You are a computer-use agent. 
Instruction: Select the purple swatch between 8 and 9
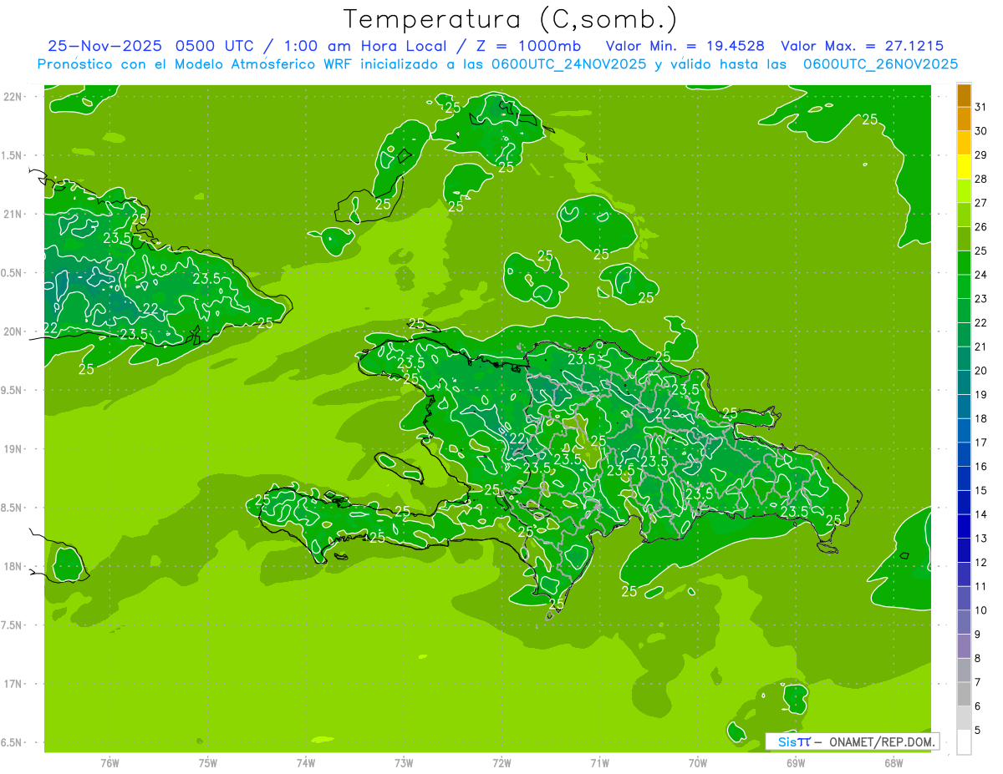(x=964, y=646)
